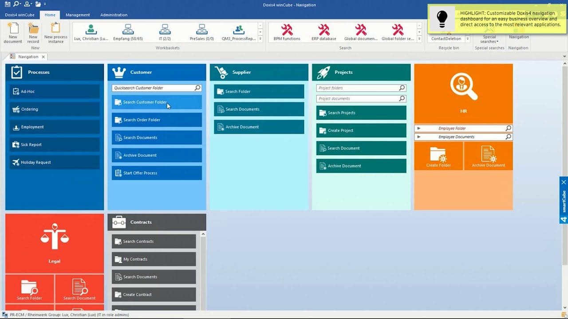The width and height of the screenshot is (568, 319).
Task: Open the Ad-Hoc process button
Action: [x=55, y=91]
